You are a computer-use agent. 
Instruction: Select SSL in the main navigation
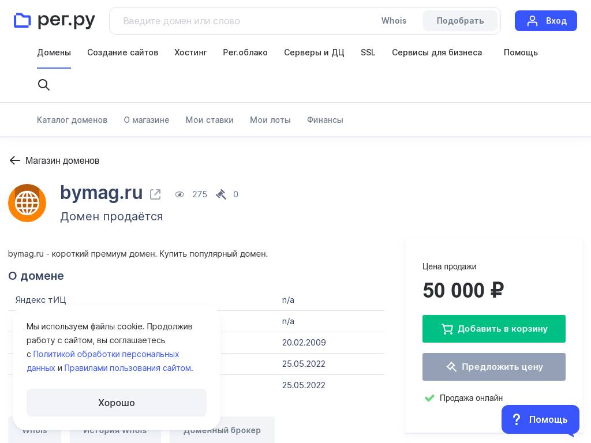click(368, 52)
